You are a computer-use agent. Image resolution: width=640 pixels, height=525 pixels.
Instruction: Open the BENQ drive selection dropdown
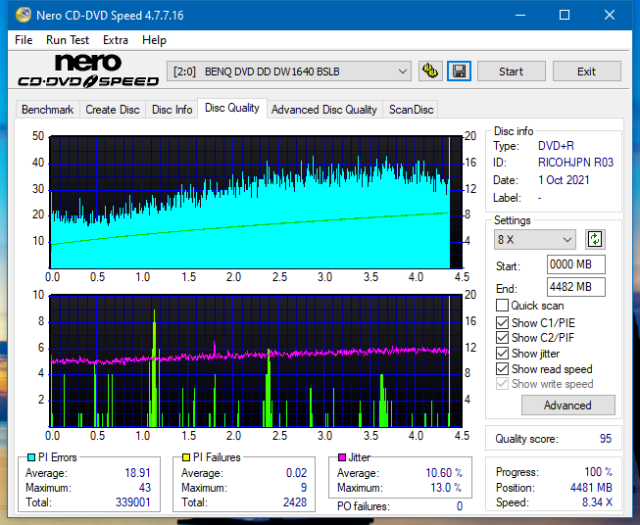click(x=288, y=72)
